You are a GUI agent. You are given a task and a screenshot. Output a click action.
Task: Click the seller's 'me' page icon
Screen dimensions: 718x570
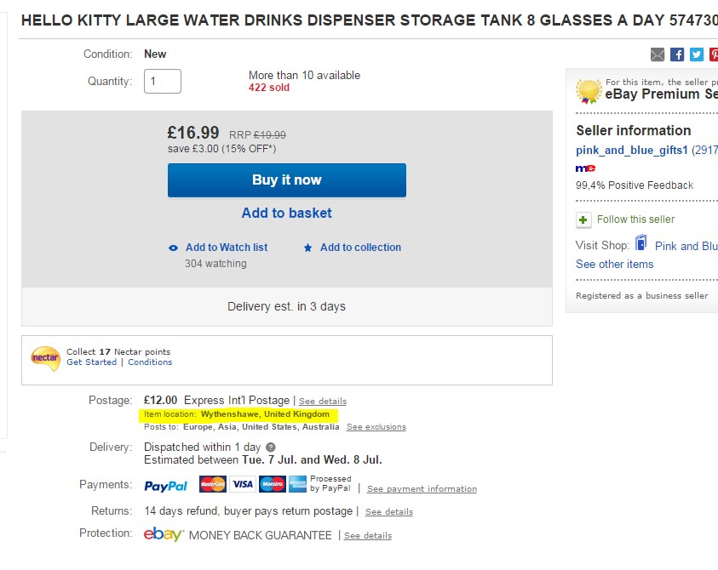click(585, 168)
